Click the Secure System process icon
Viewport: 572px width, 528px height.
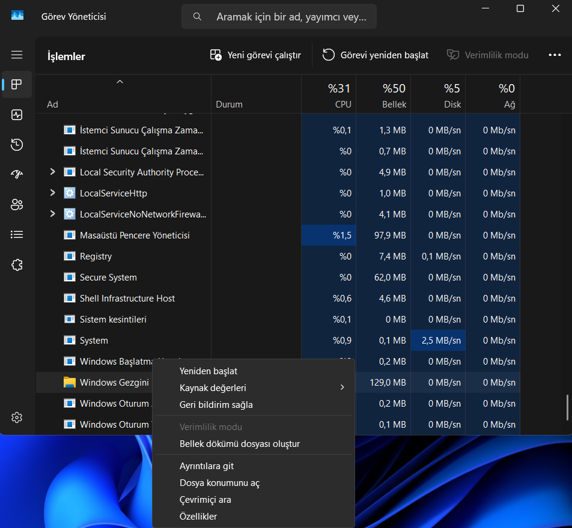(69, 277)
